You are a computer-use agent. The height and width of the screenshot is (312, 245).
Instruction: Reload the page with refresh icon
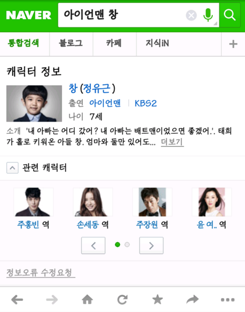tap(123, 300)
